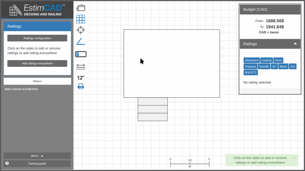Click the 12-inch spacing icon
Viewport: 305px width, 171px height.
(x=81, y=78)
